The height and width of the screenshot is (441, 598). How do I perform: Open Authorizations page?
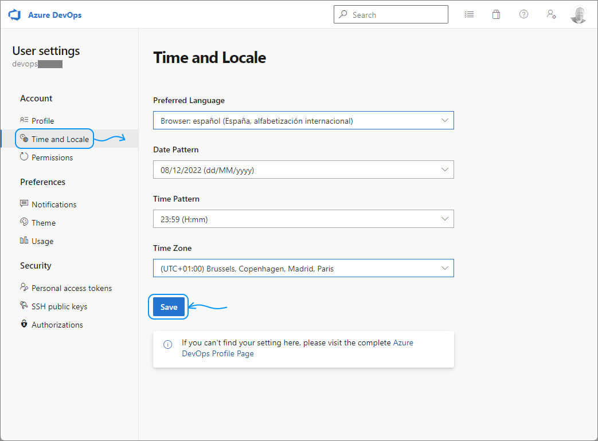pyautogui.click(x=69, y=325)
